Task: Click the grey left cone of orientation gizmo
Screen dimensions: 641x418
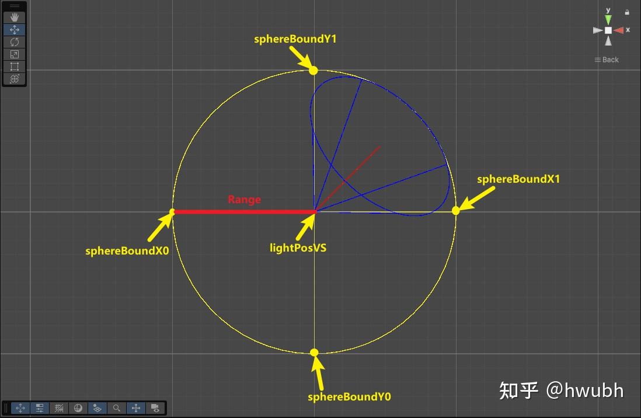Action: [598, 30]
